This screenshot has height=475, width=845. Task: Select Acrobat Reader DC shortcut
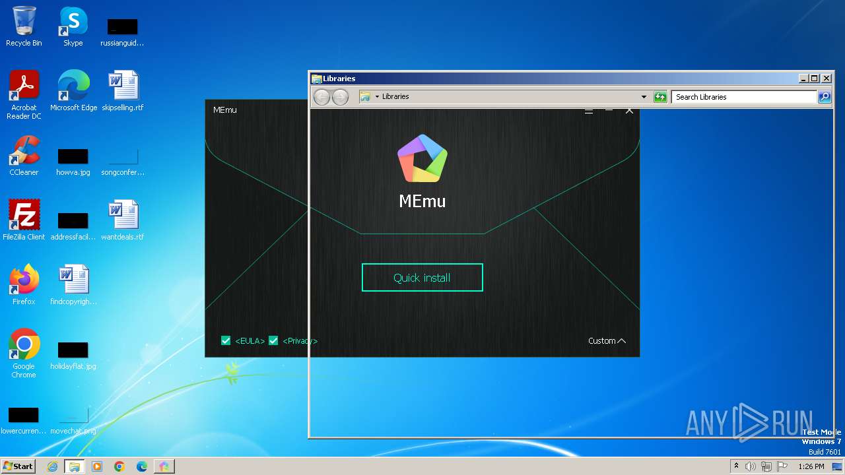(x=24, y=95)
